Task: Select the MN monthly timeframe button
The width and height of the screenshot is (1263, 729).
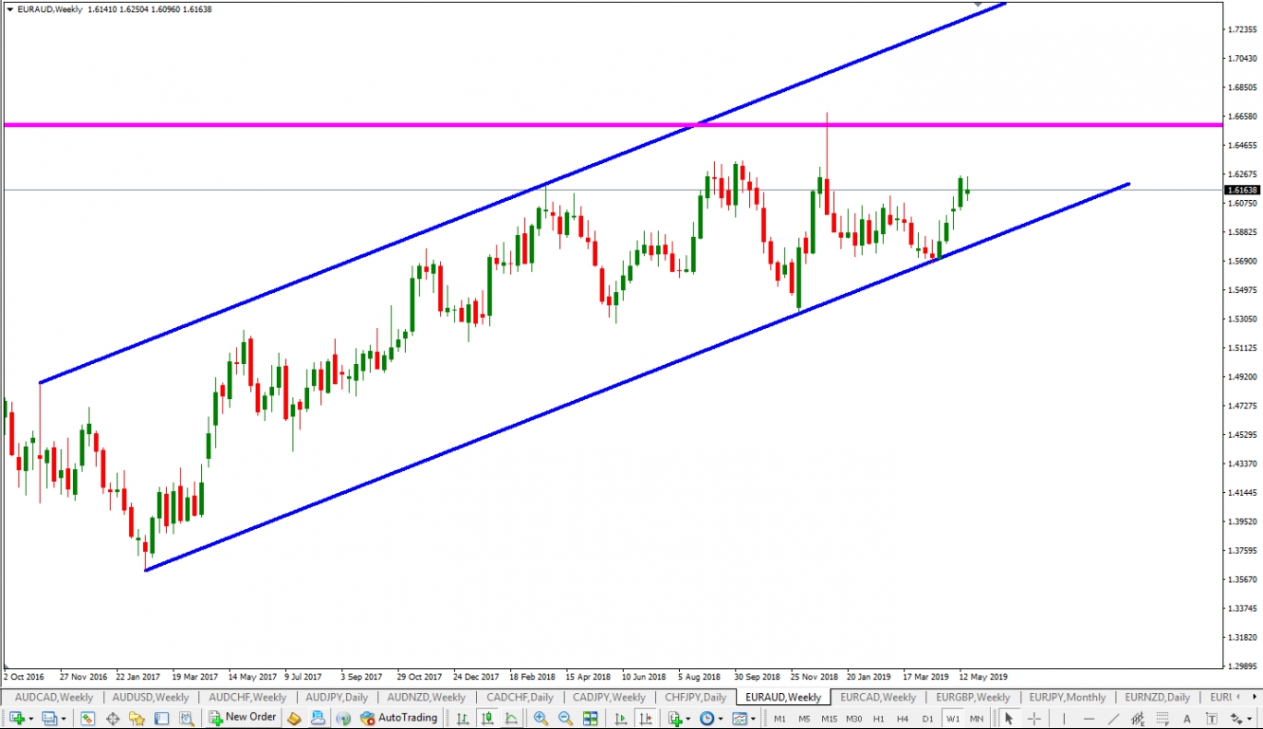Action: click(x=976, y=719)
